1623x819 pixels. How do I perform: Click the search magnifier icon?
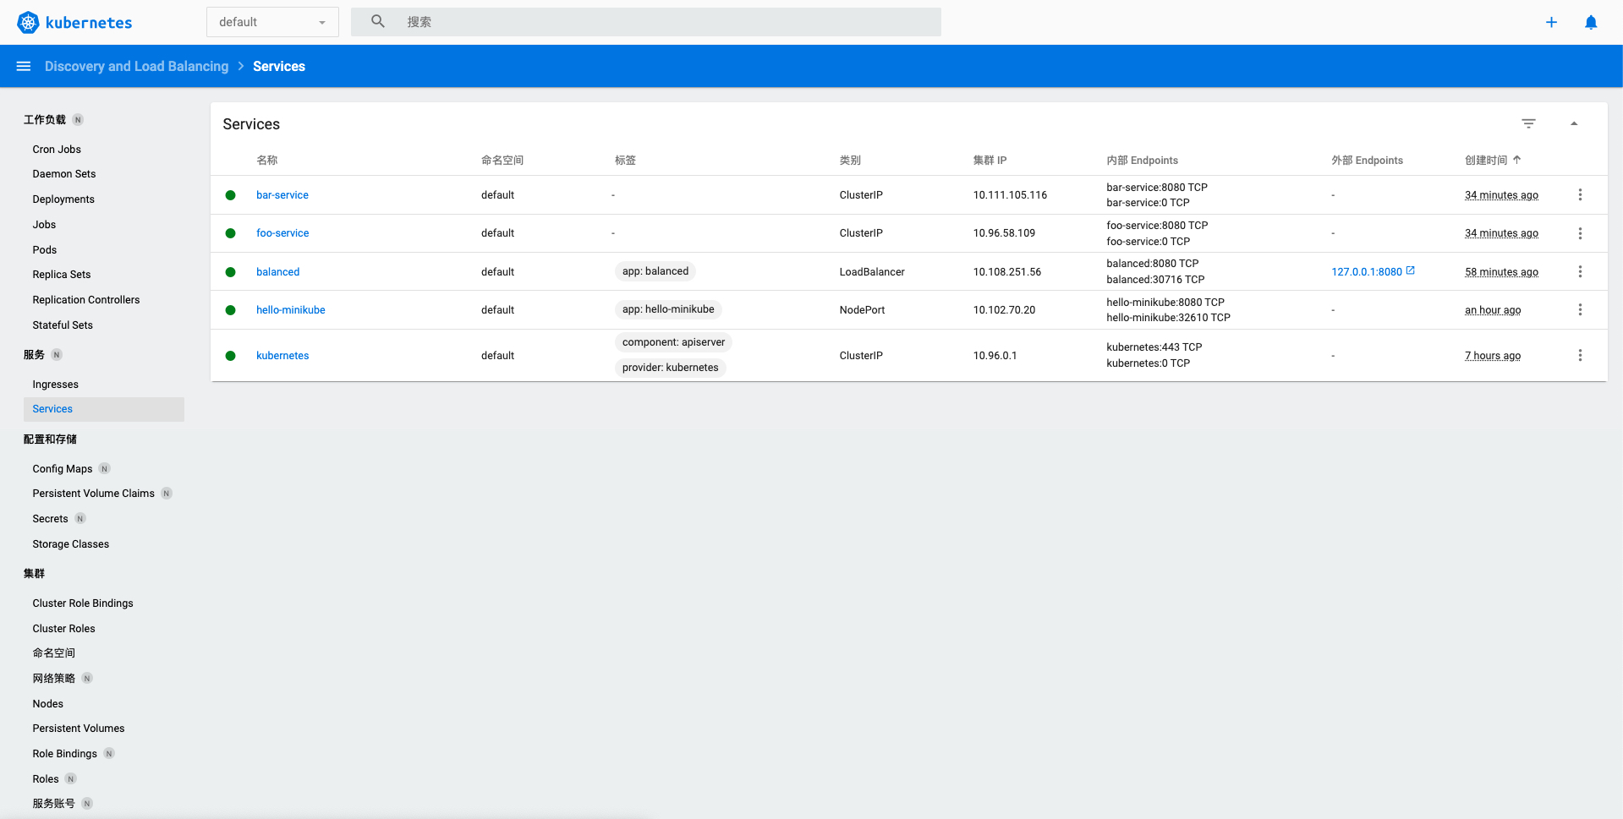tap(378, 21)
